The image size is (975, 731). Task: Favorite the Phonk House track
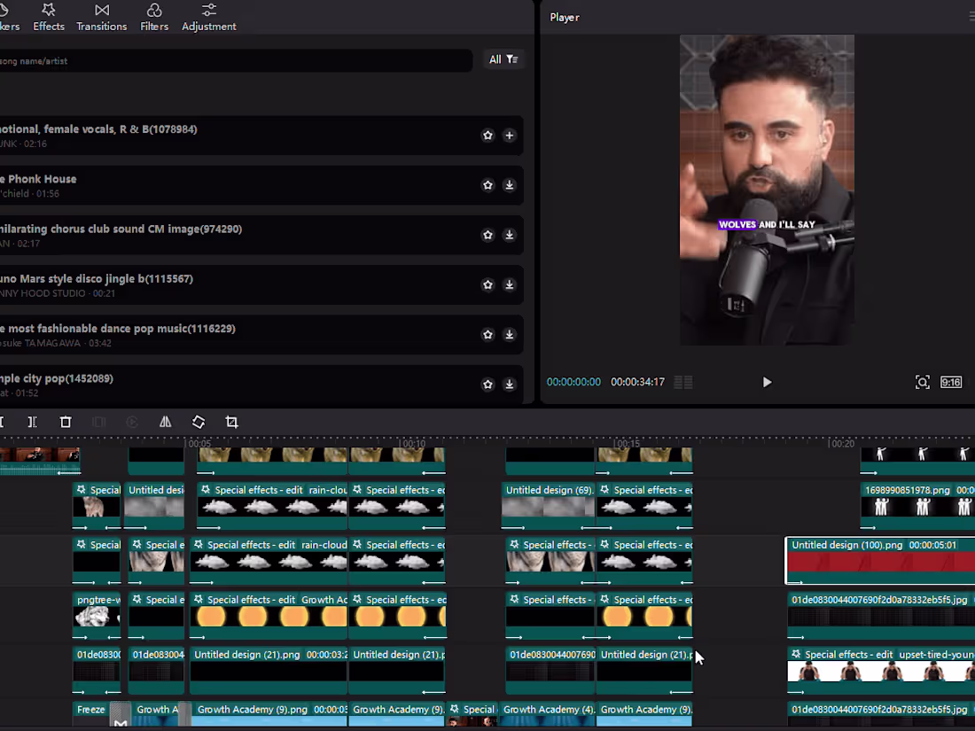[x=487, y=185]
